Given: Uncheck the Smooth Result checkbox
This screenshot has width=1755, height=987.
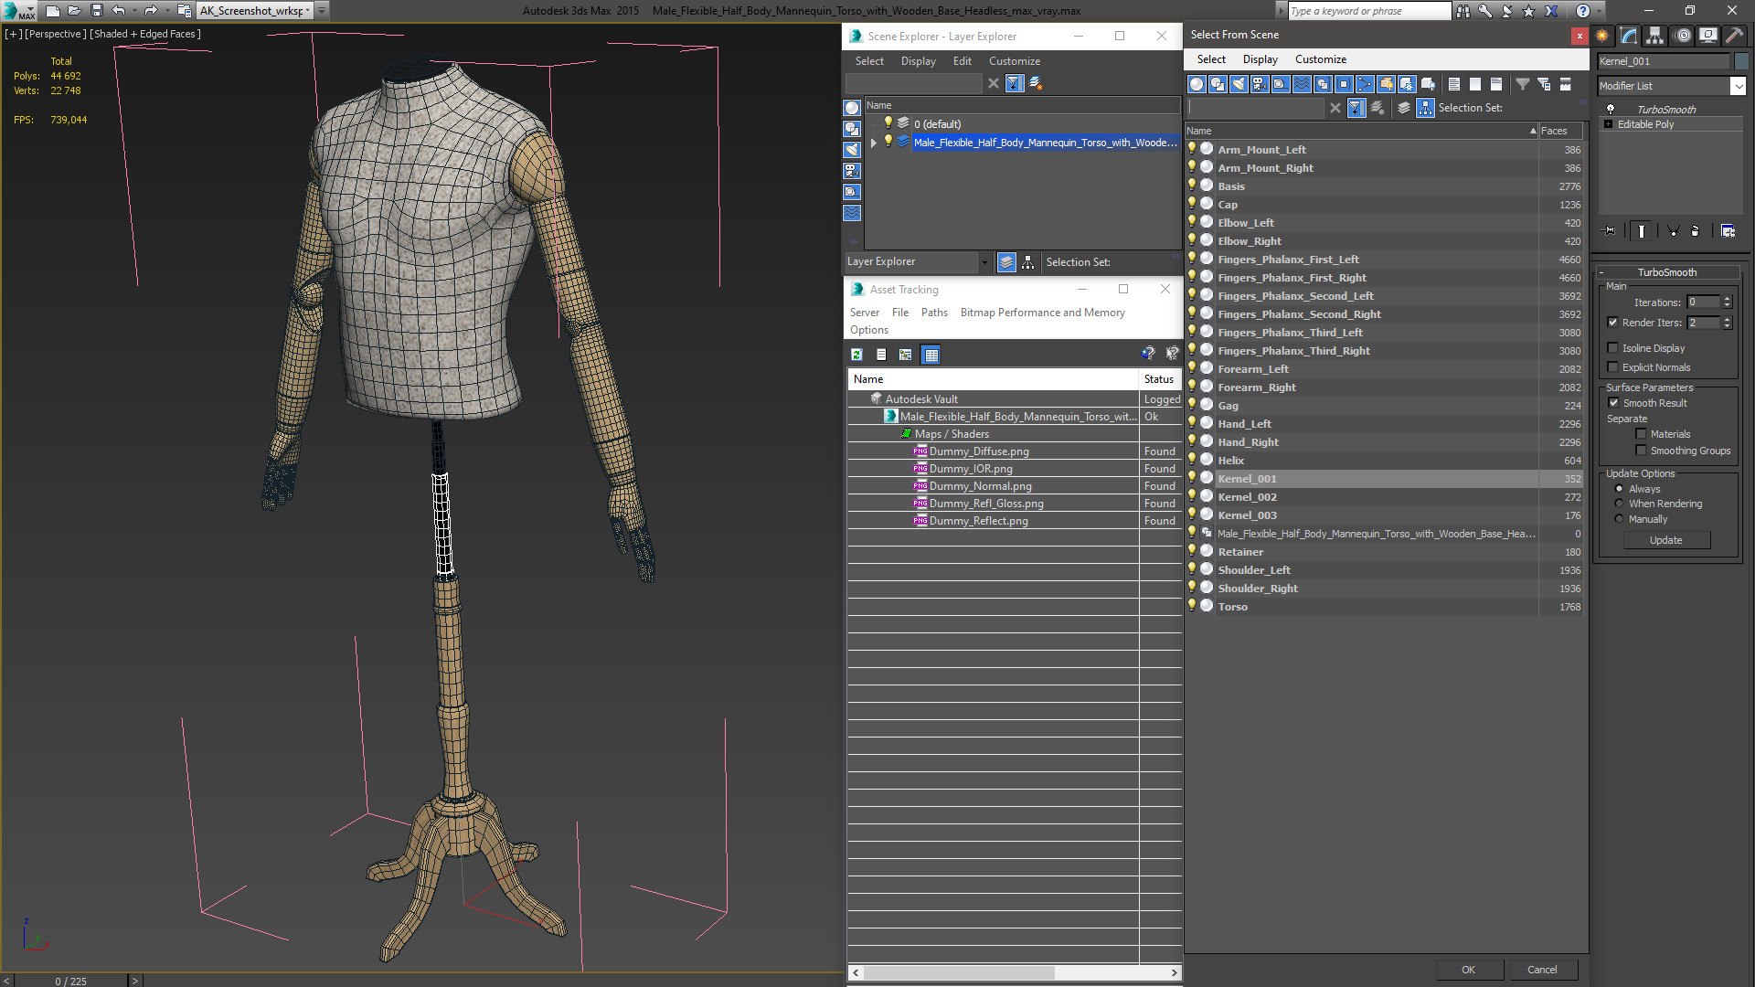Looking at the screenshot, I should pyautogui.click(x=1613, y=403).
